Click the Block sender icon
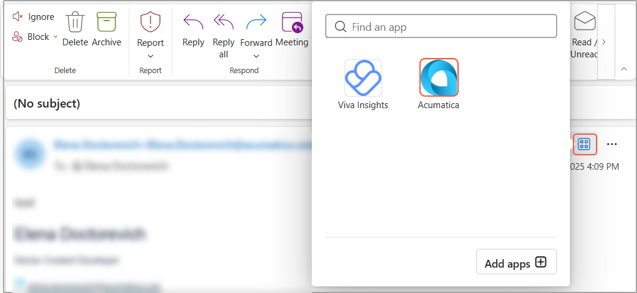This screenshot has width=637, height=293. (x=17, y=37)
